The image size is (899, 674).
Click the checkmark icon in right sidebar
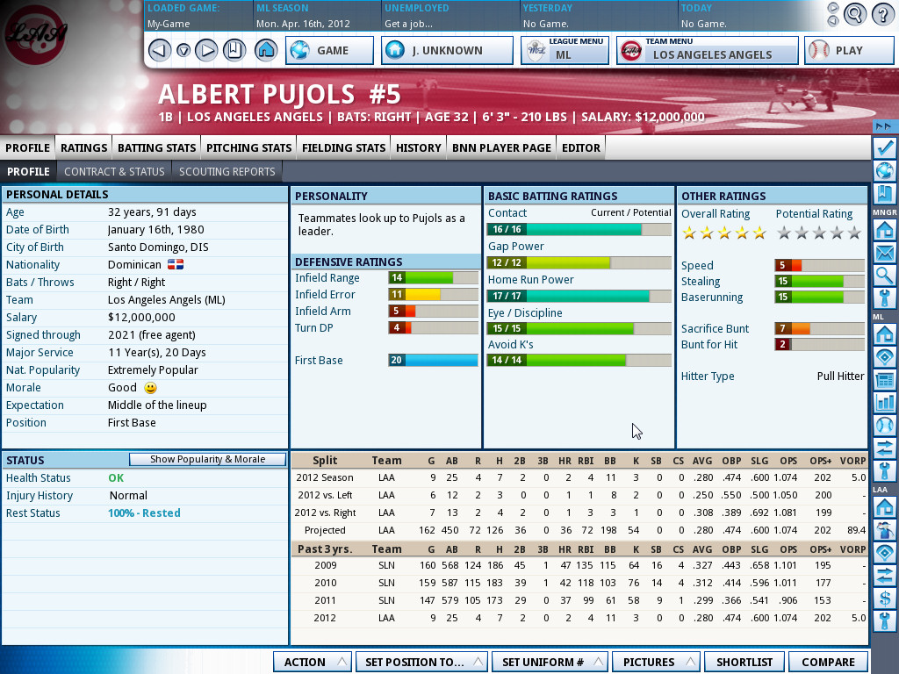[x=885, y=147]
